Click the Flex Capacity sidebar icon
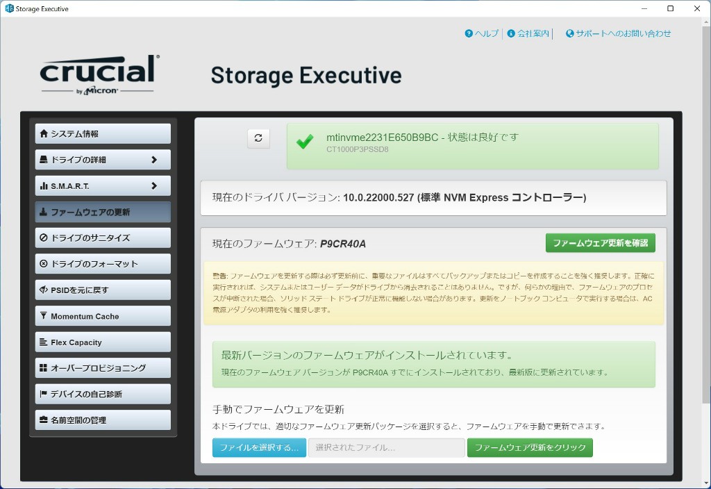 pyautogui.click(x=44, y=342)
